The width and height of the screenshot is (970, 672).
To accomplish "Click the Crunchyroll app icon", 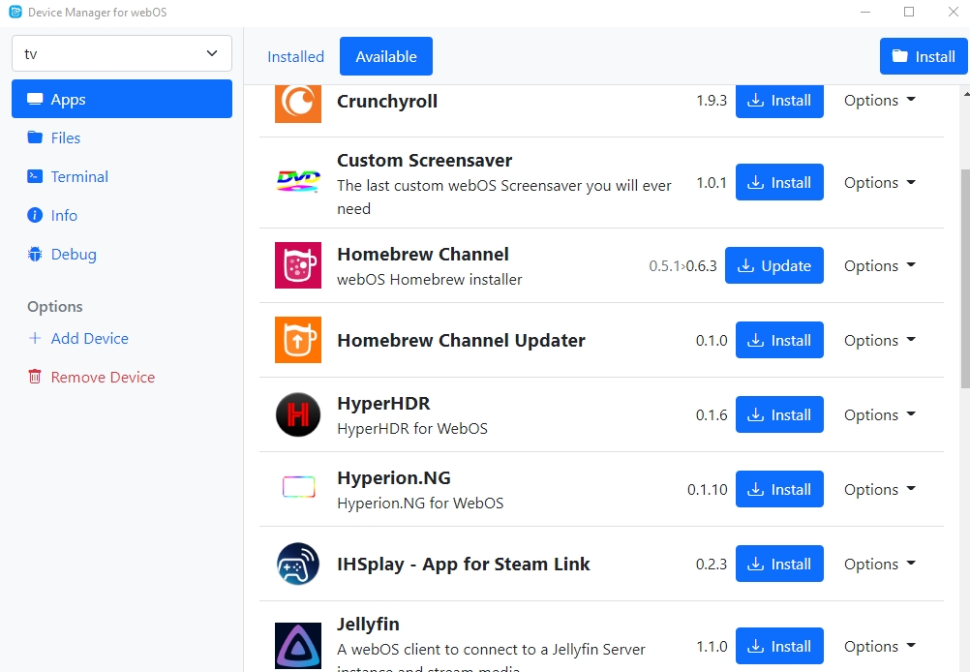I will coord(297,101).
